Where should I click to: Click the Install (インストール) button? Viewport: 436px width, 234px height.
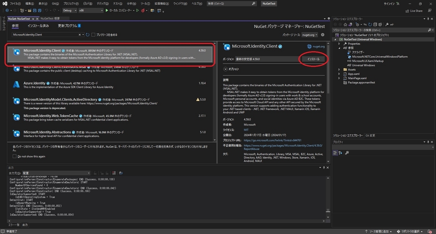click(x=313, y=59)
